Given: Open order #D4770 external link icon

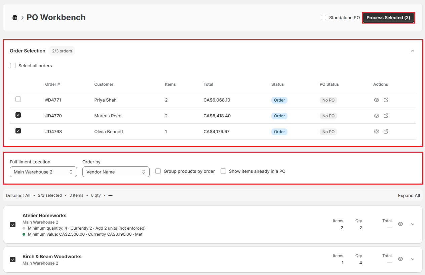Looking at the screenshot, I should [386, 116].
